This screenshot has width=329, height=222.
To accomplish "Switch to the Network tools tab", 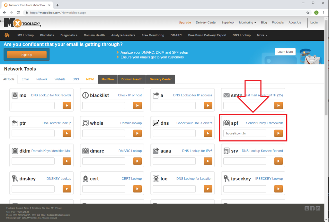I will pyautogui.click(x=42, y=79).
